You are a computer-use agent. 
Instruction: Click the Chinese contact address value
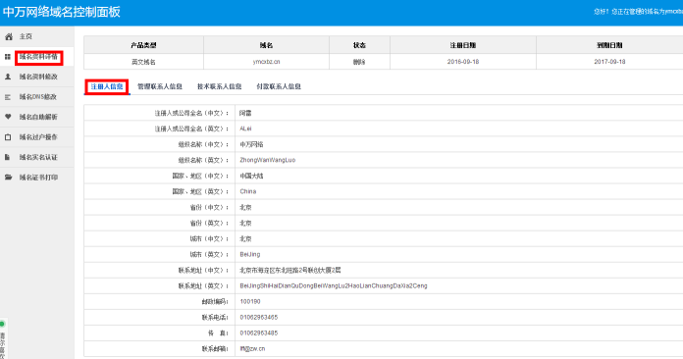point(290,270)
